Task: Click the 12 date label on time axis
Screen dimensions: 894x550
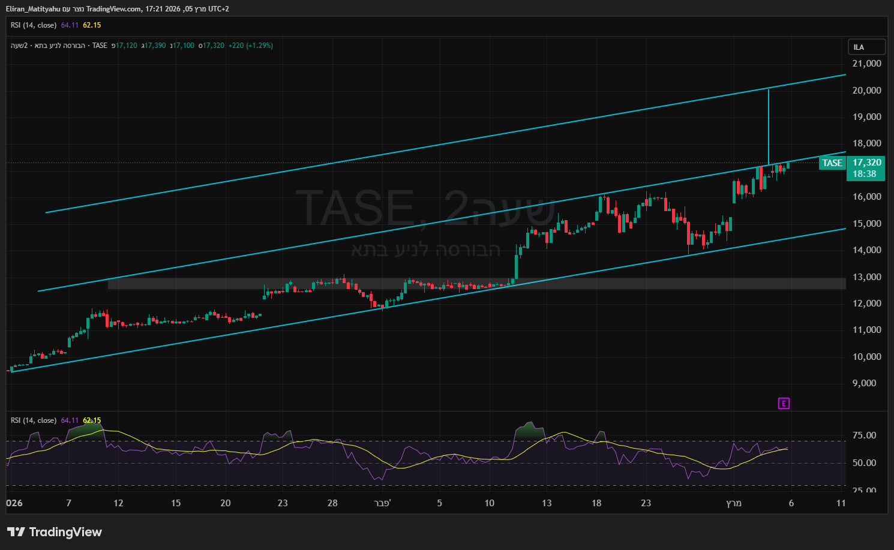Action: click(118, 503)
